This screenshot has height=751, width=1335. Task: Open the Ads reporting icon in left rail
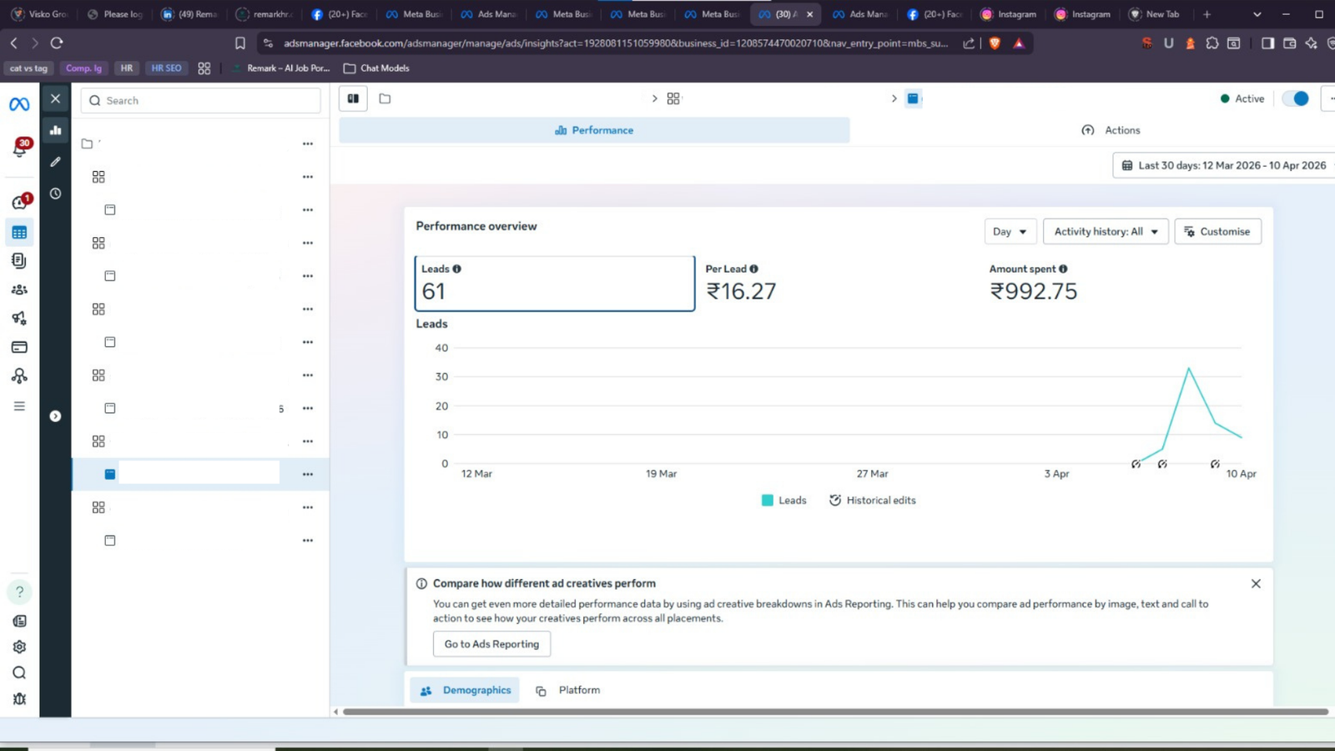(19, 260)
